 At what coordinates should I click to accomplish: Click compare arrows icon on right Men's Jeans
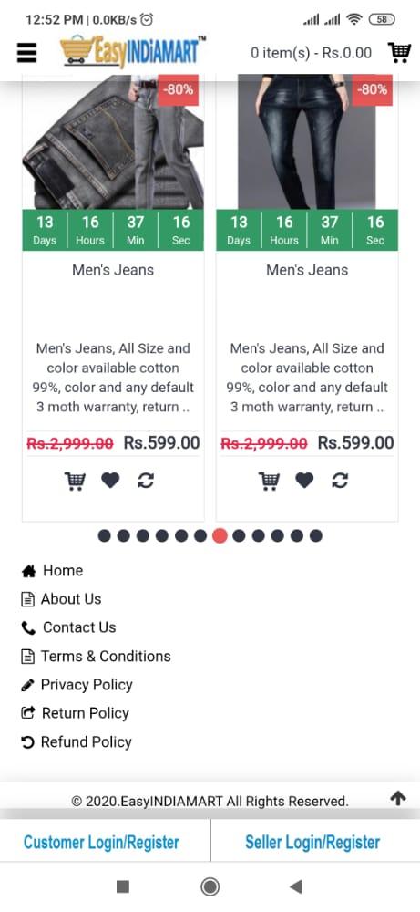click(340, 481)
